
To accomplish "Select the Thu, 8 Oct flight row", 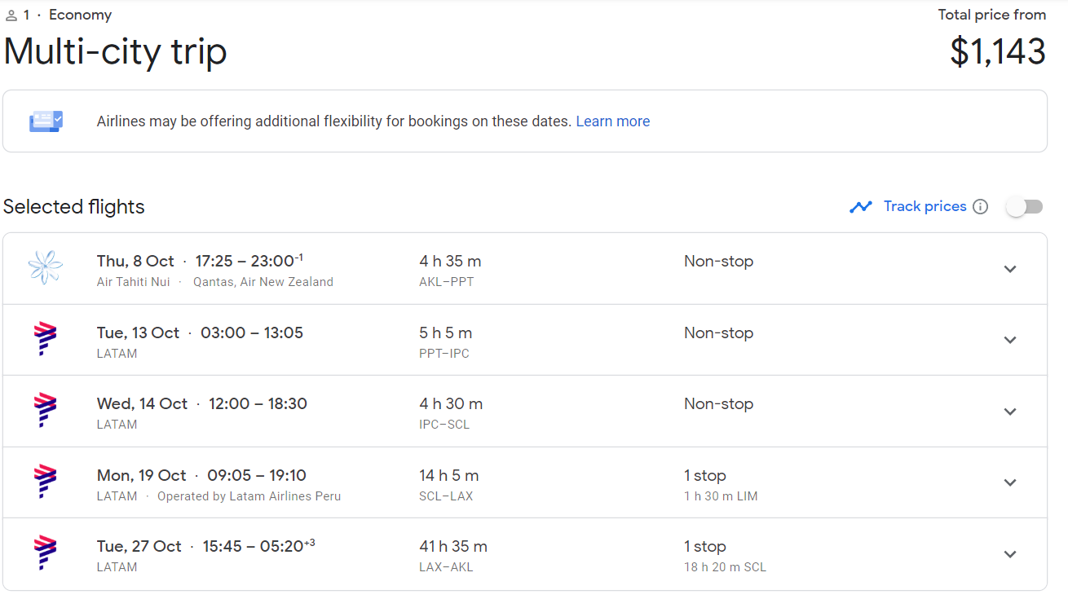I will click(x=525, y=269).
